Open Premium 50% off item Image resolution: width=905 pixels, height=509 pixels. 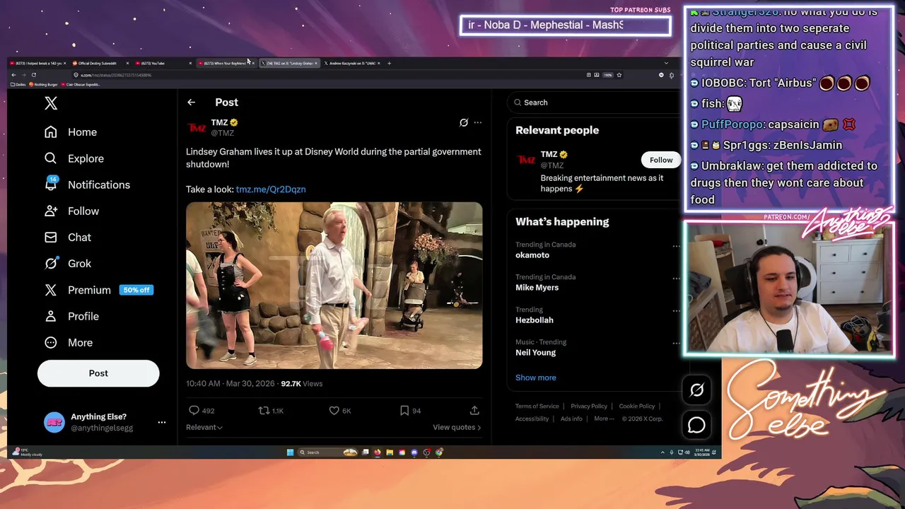[98, 290]
